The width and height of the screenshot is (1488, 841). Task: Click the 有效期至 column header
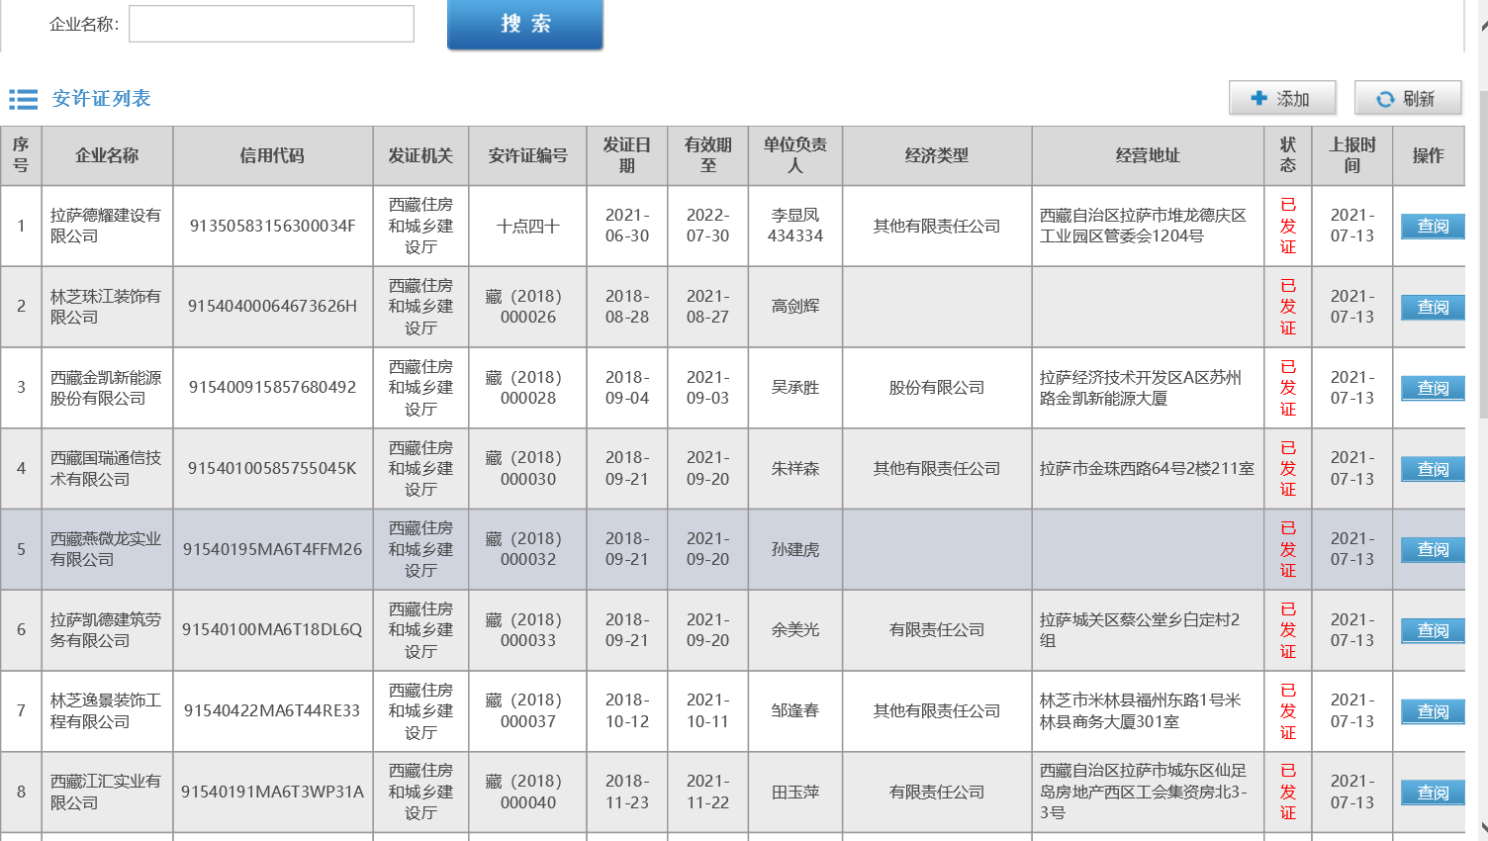tap(707, 155)
